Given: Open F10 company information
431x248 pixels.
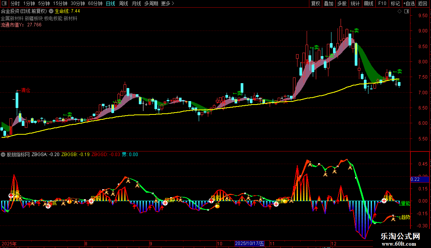Looking at the screenshot, I should (x=382, y=3).
